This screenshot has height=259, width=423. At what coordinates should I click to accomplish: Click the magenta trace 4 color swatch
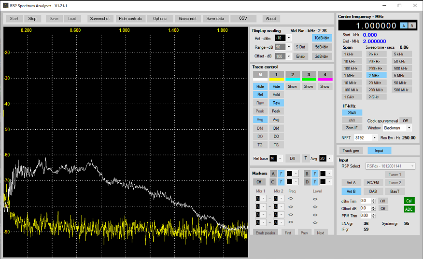click(325, 80)
